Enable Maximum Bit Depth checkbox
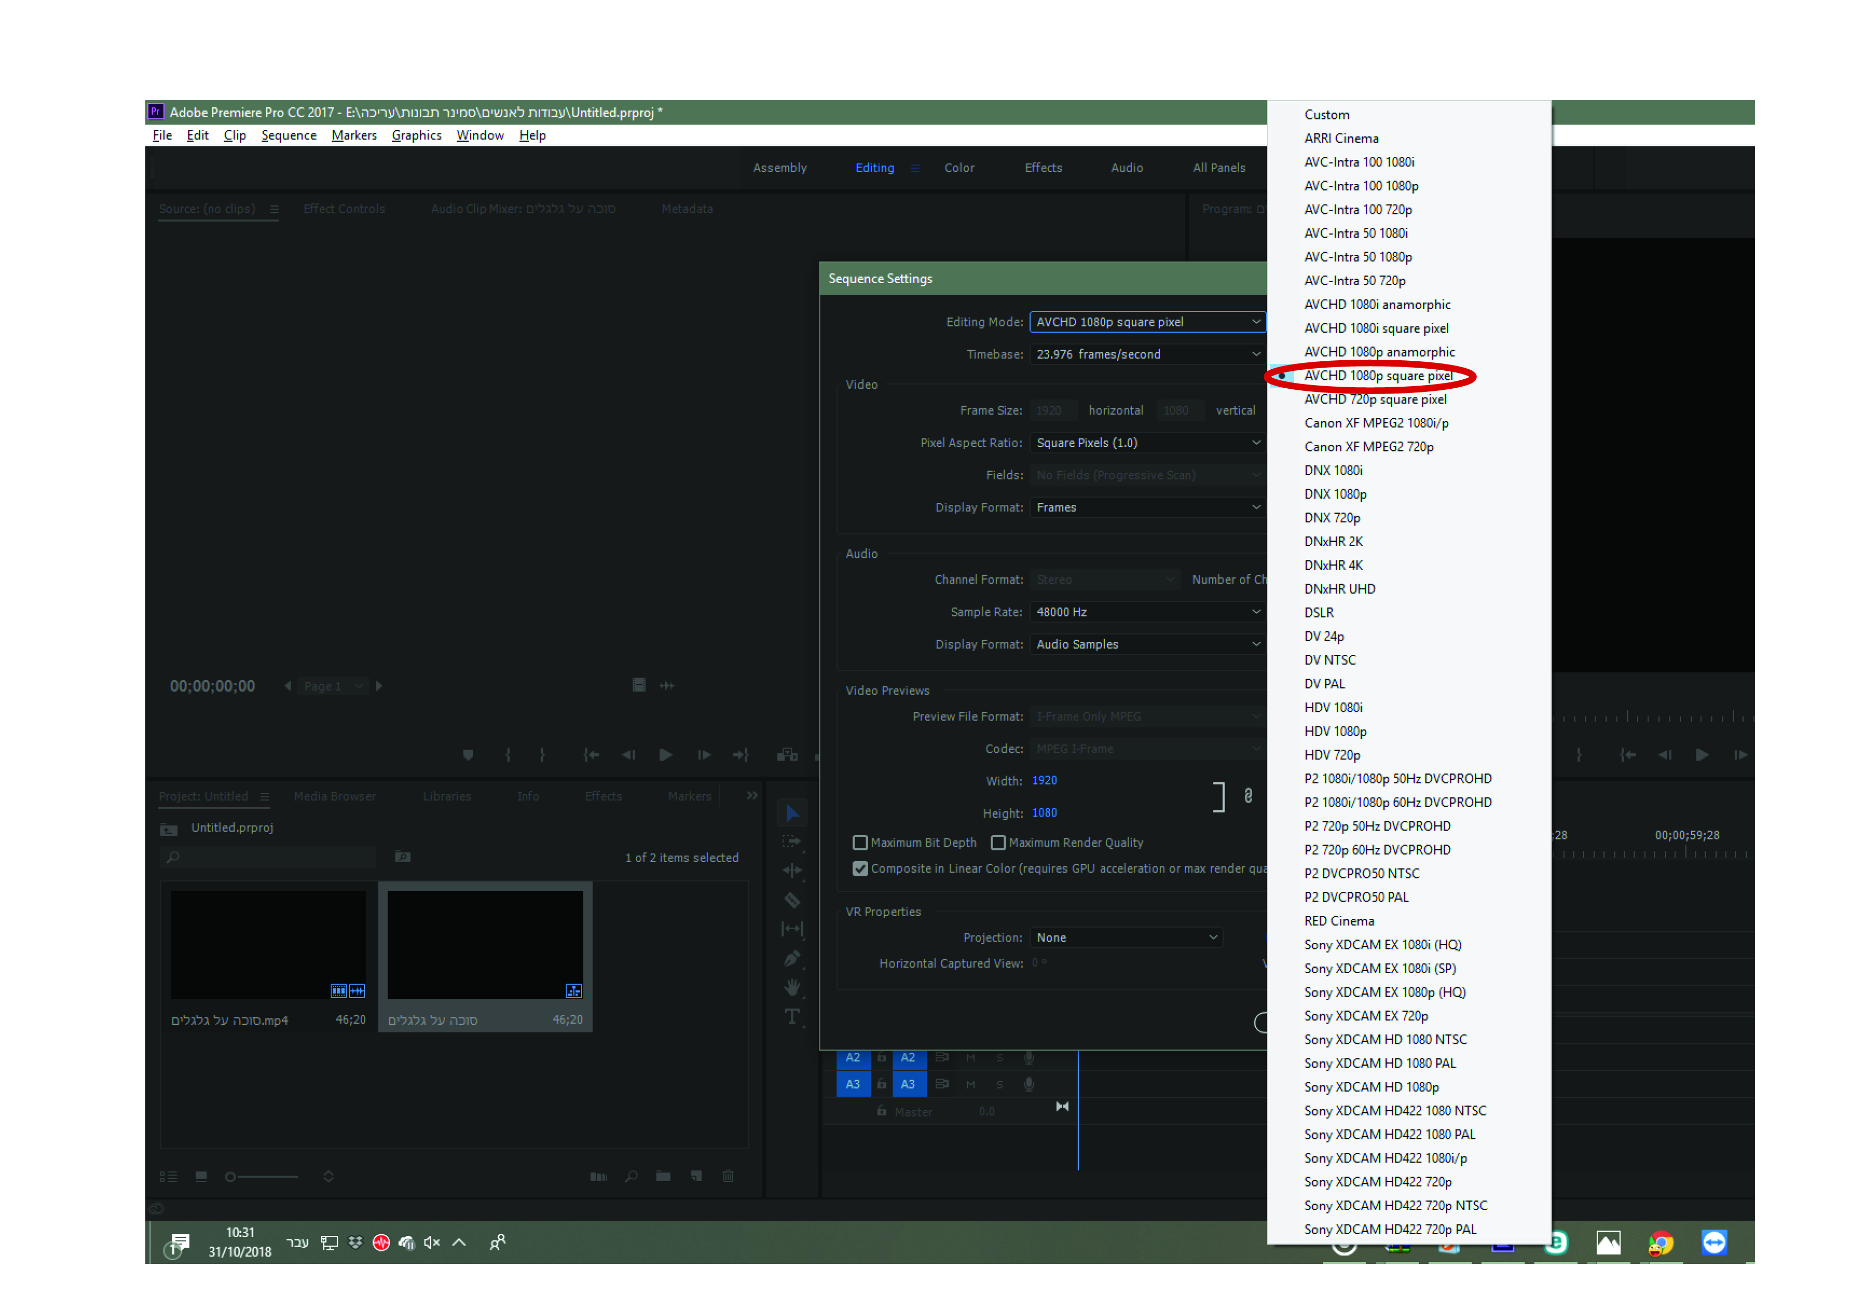 [860, 843]
